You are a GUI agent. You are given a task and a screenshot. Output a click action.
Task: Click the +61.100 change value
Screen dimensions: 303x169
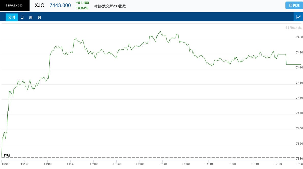82,3
